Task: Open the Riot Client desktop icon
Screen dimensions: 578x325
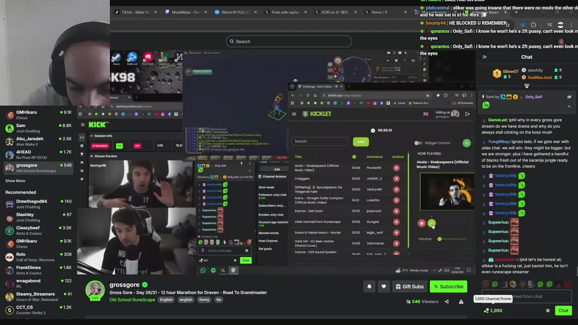Action: point(148,58)
